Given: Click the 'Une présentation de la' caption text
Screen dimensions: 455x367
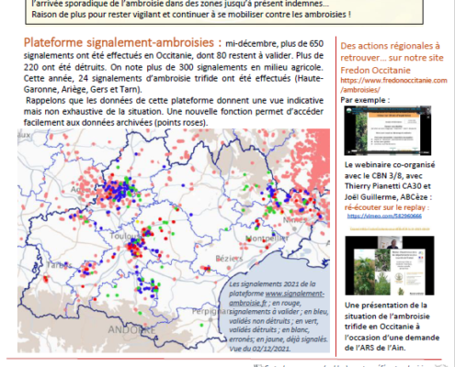Looking at the screenshot, I should coord(386,306).
